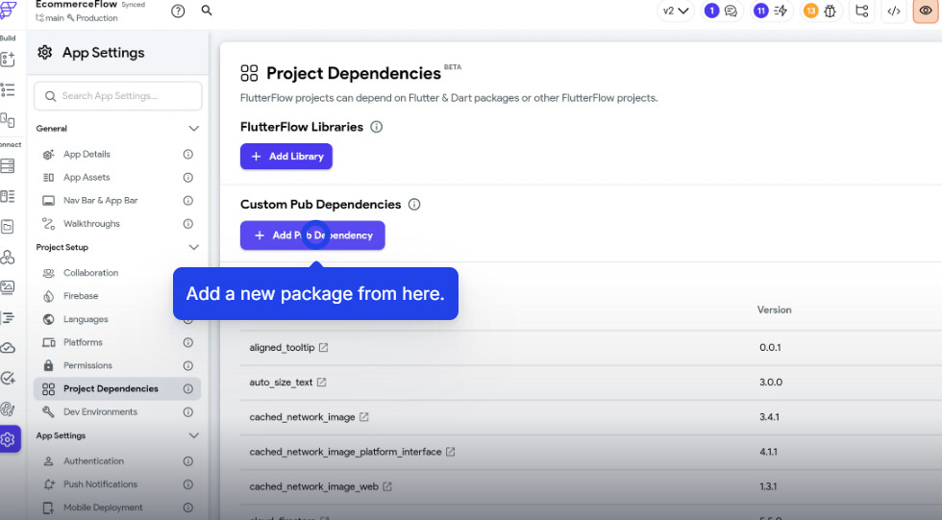This screenshot has width=942, height=520.
Task: Open the widget palette add icon
Action: coord(8,59)
